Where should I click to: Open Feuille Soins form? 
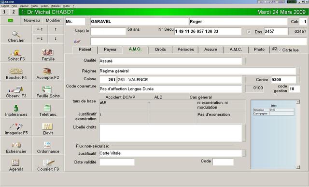click(x=48, y=90)
